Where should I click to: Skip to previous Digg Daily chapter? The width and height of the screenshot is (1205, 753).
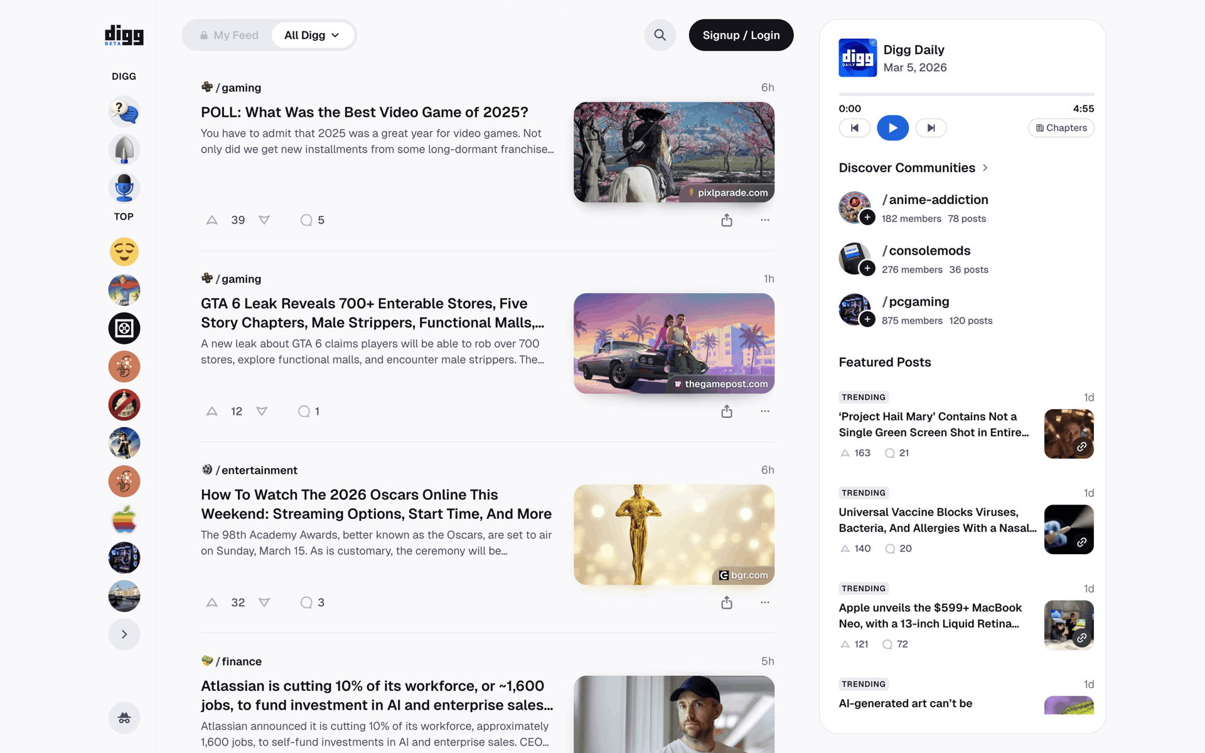coord(854,128)
